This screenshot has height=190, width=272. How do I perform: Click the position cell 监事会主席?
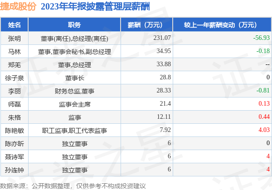(75, 104)
